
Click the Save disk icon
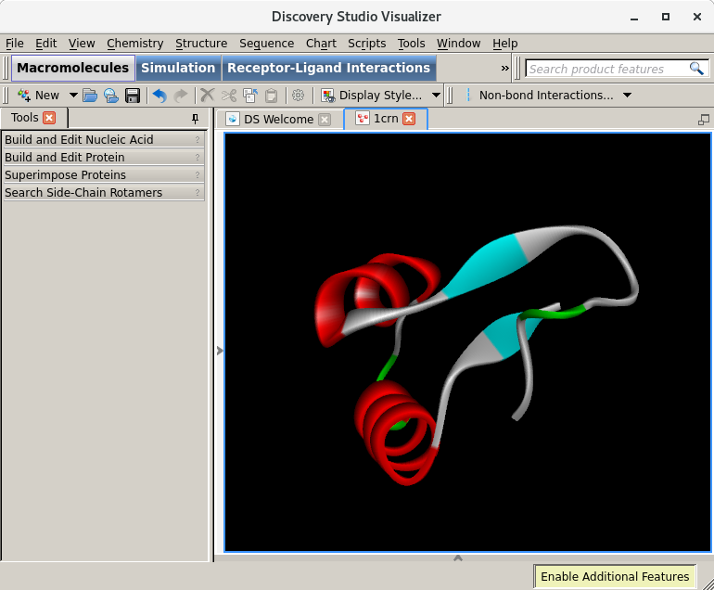coord(133,95)
